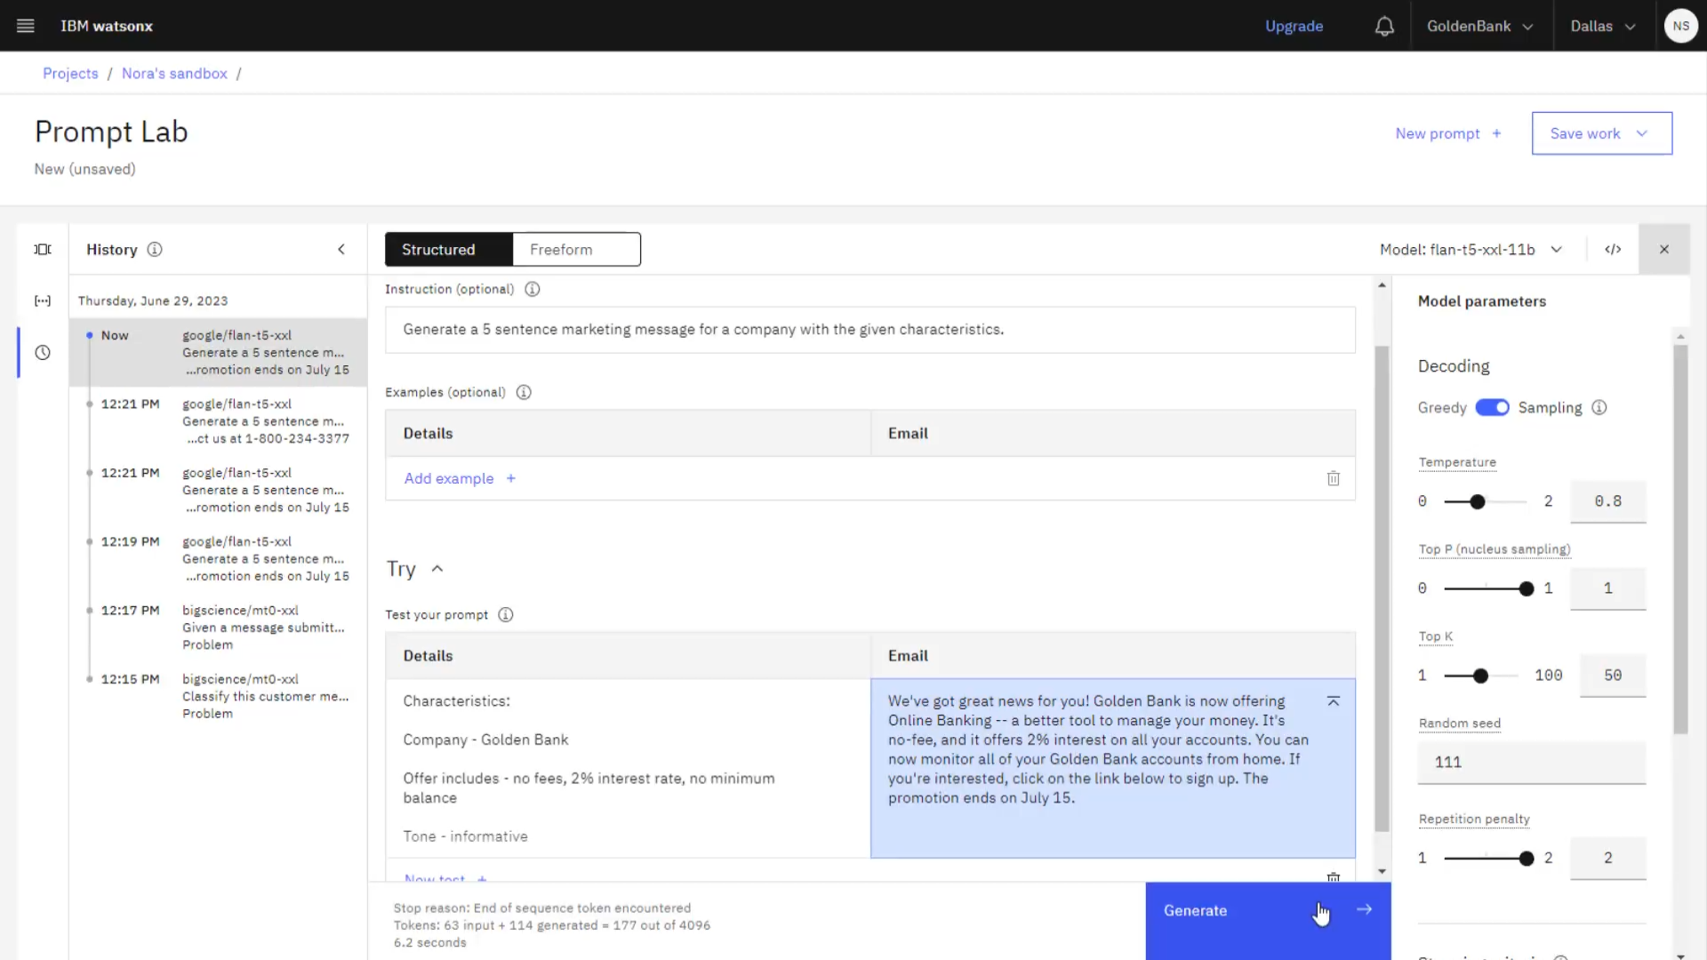
Task: Collapse the Try section chevron
Action: [437, 569]
